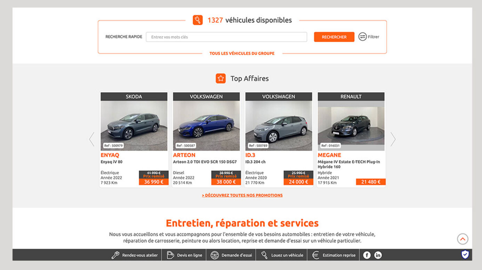Click the euro icon for Estimation reprise
The height and width of the screenshot is (270, 482).
click(315, 255)
